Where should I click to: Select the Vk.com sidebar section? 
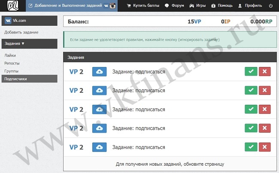pyautogui.click(x=30, y=21)
